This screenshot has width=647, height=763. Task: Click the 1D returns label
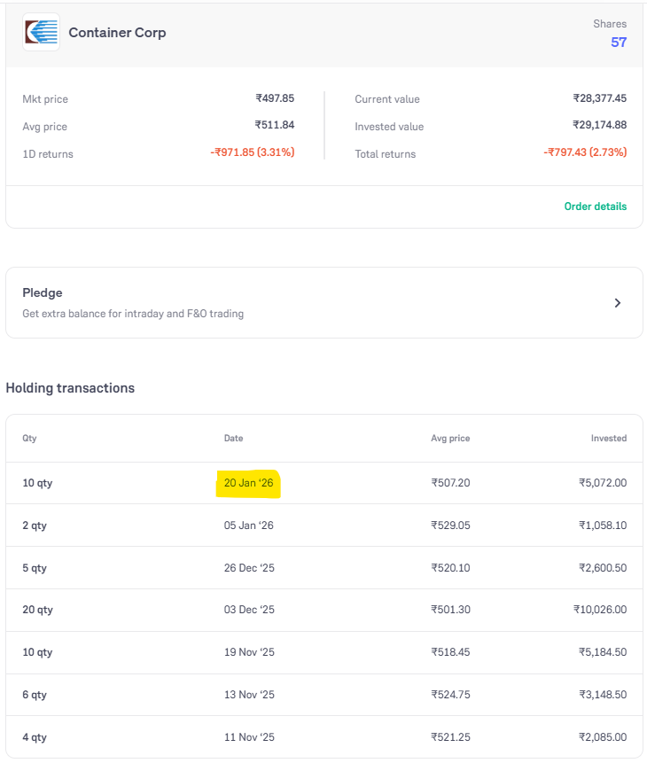[48, 154]
